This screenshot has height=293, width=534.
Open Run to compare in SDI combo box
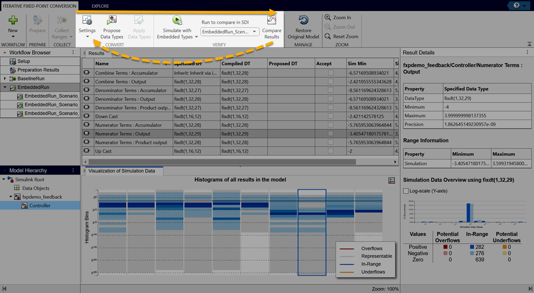[229, 32]
